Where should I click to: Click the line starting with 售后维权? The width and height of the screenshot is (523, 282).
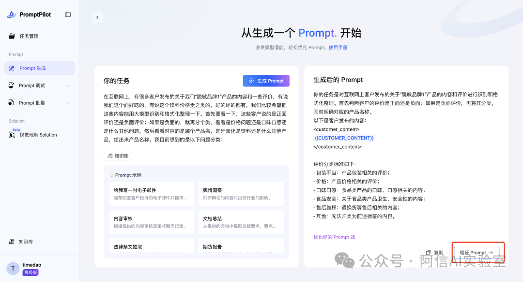[356, 208]
